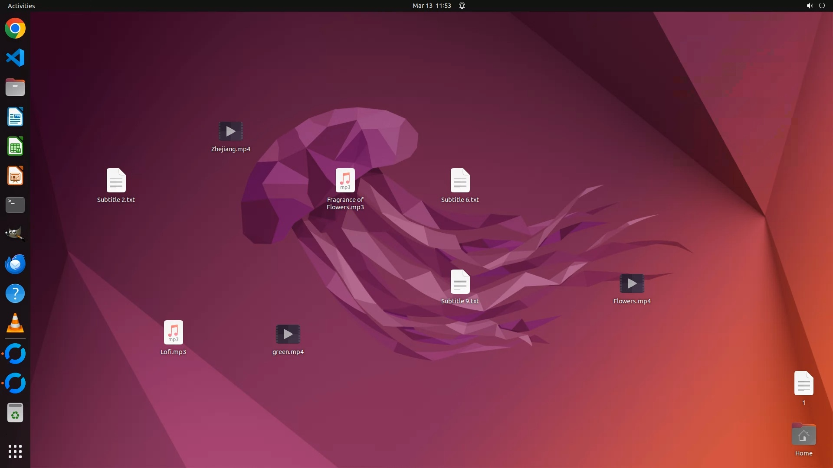Open LibreOffice Calc in dock
833x468 pixels.
[15, 146]
